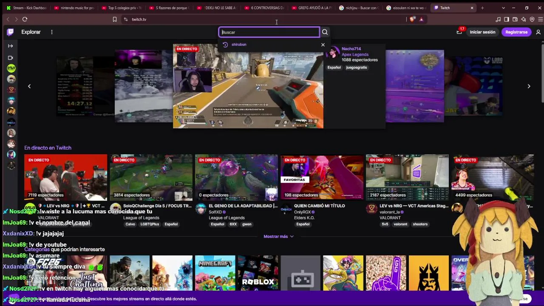This screenshot has width=544, height=306.
Task: Open the browser hamburger menu
Action: tap(540, 19)
